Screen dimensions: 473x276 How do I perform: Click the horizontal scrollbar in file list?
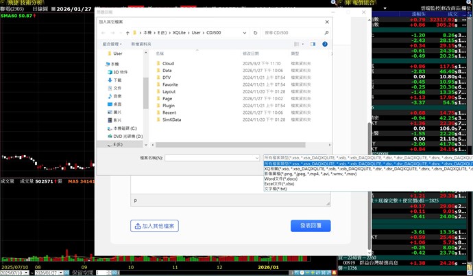[226, 145]
